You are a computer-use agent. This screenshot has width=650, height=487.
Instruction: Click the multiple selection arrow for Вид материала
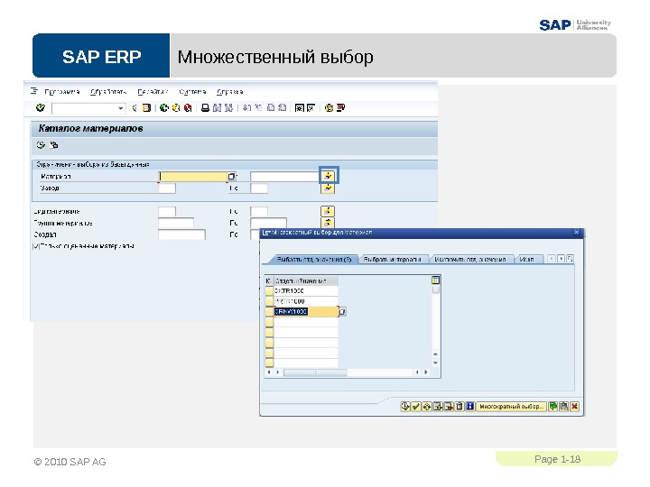(x=328, y=211)
